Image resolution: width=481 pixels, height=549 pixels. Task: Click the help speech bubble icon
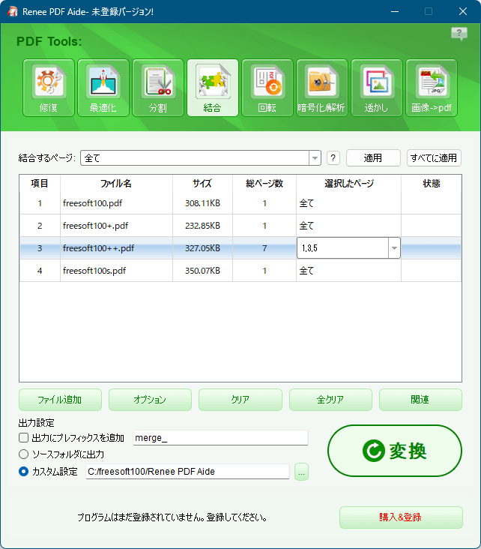pos(459,34)
